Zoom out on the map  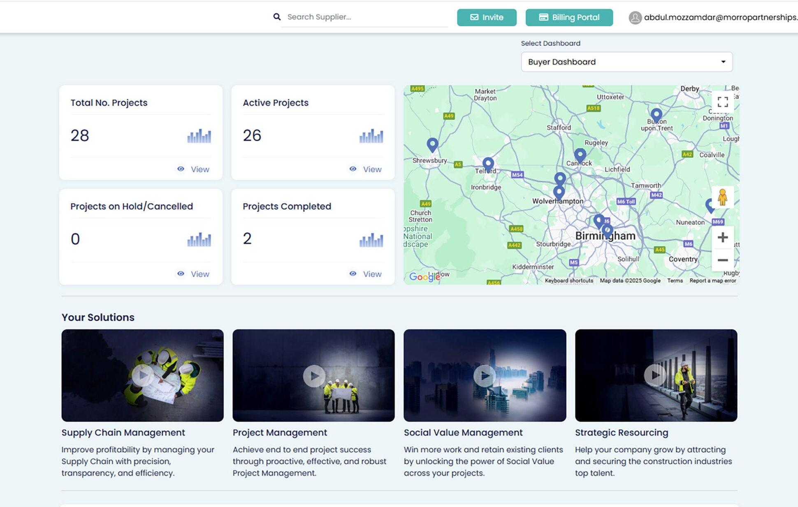pyautogui.click(x=722, y=260)
